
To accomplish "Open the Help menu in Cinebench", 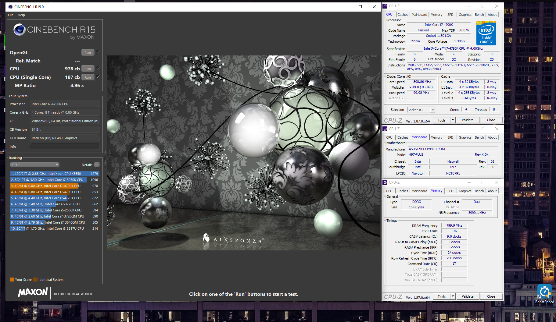I will click(21, 15).
